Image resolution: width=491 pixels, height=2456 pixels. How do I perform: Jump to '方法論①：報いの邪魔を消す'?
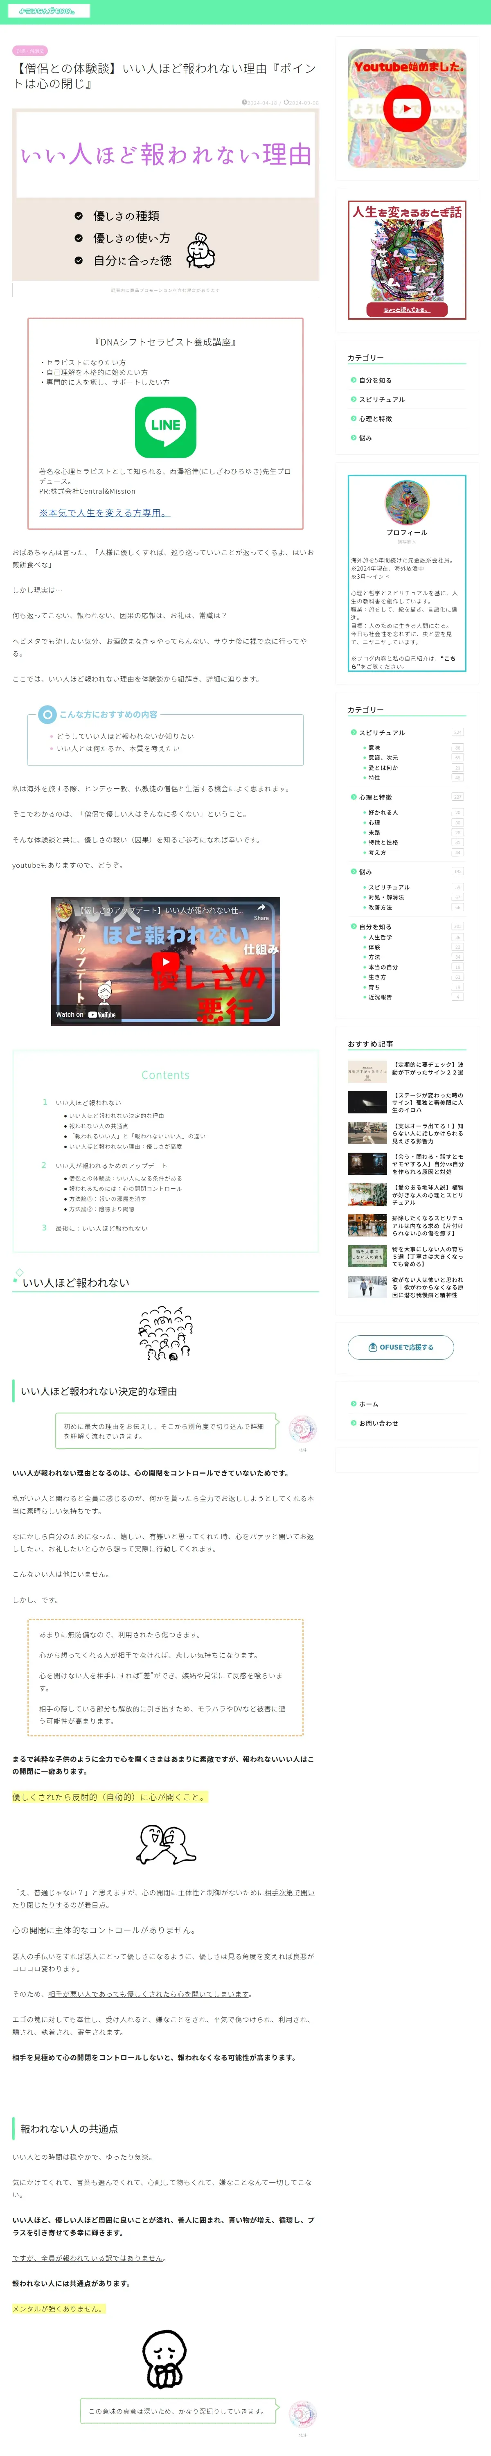[108, 1199]
